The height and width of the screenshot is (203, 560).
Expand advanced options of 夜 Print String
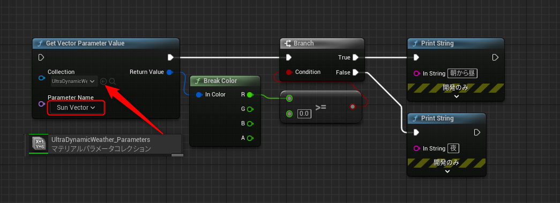tap(447, 171)
